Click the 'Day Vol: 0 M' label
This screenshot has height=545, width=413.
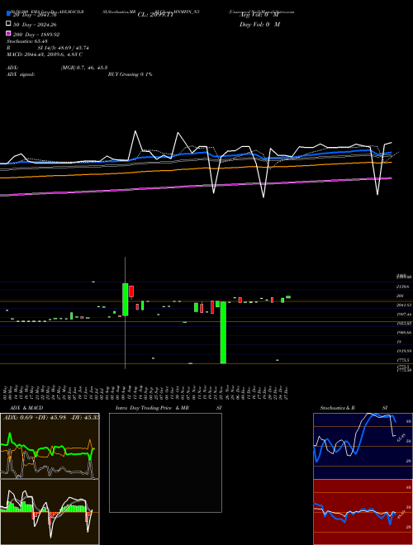pyautogui.click(x=259, y=24)
